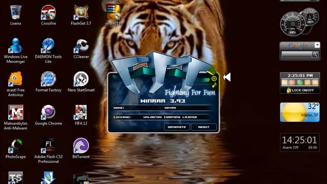Click the red power icon in the shutdown gadget
Viewport: 327px width, 184px height.
(292, 82)
